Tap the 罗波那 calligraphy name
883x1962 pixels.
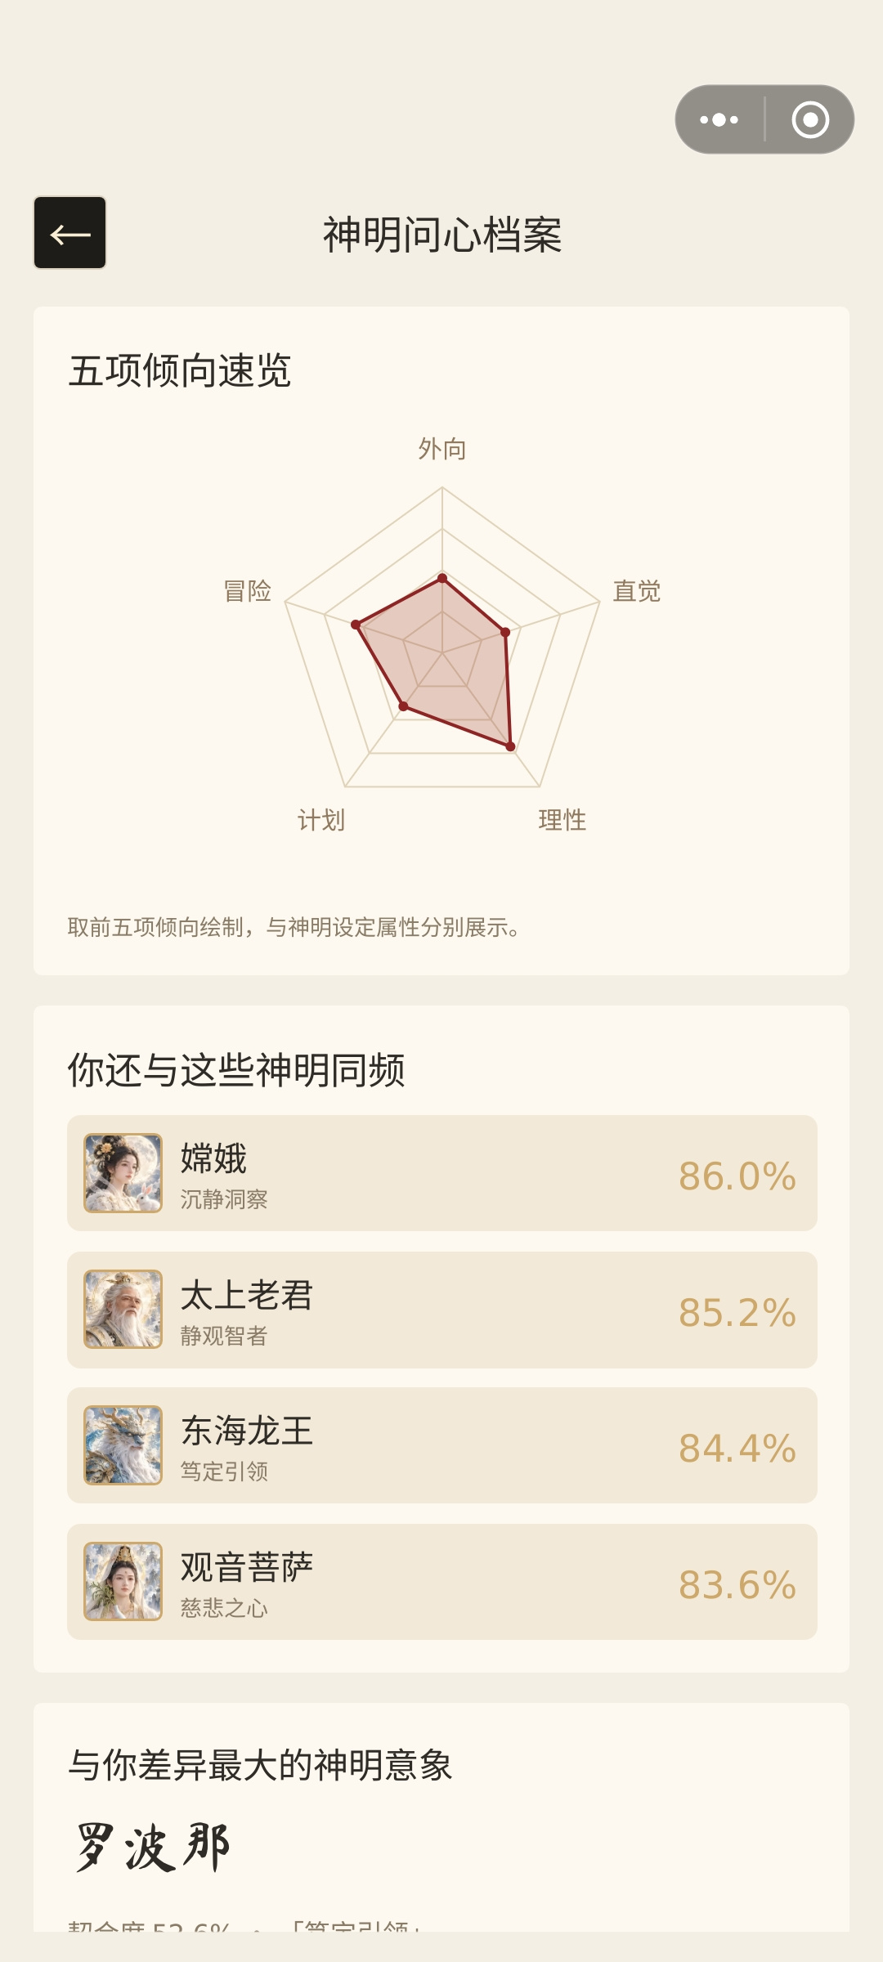click(x=152, y=1848)
